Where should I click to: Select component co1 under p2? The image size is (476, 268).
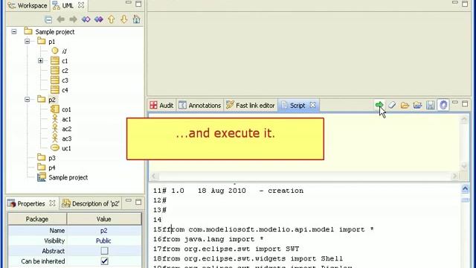point(66,109)
